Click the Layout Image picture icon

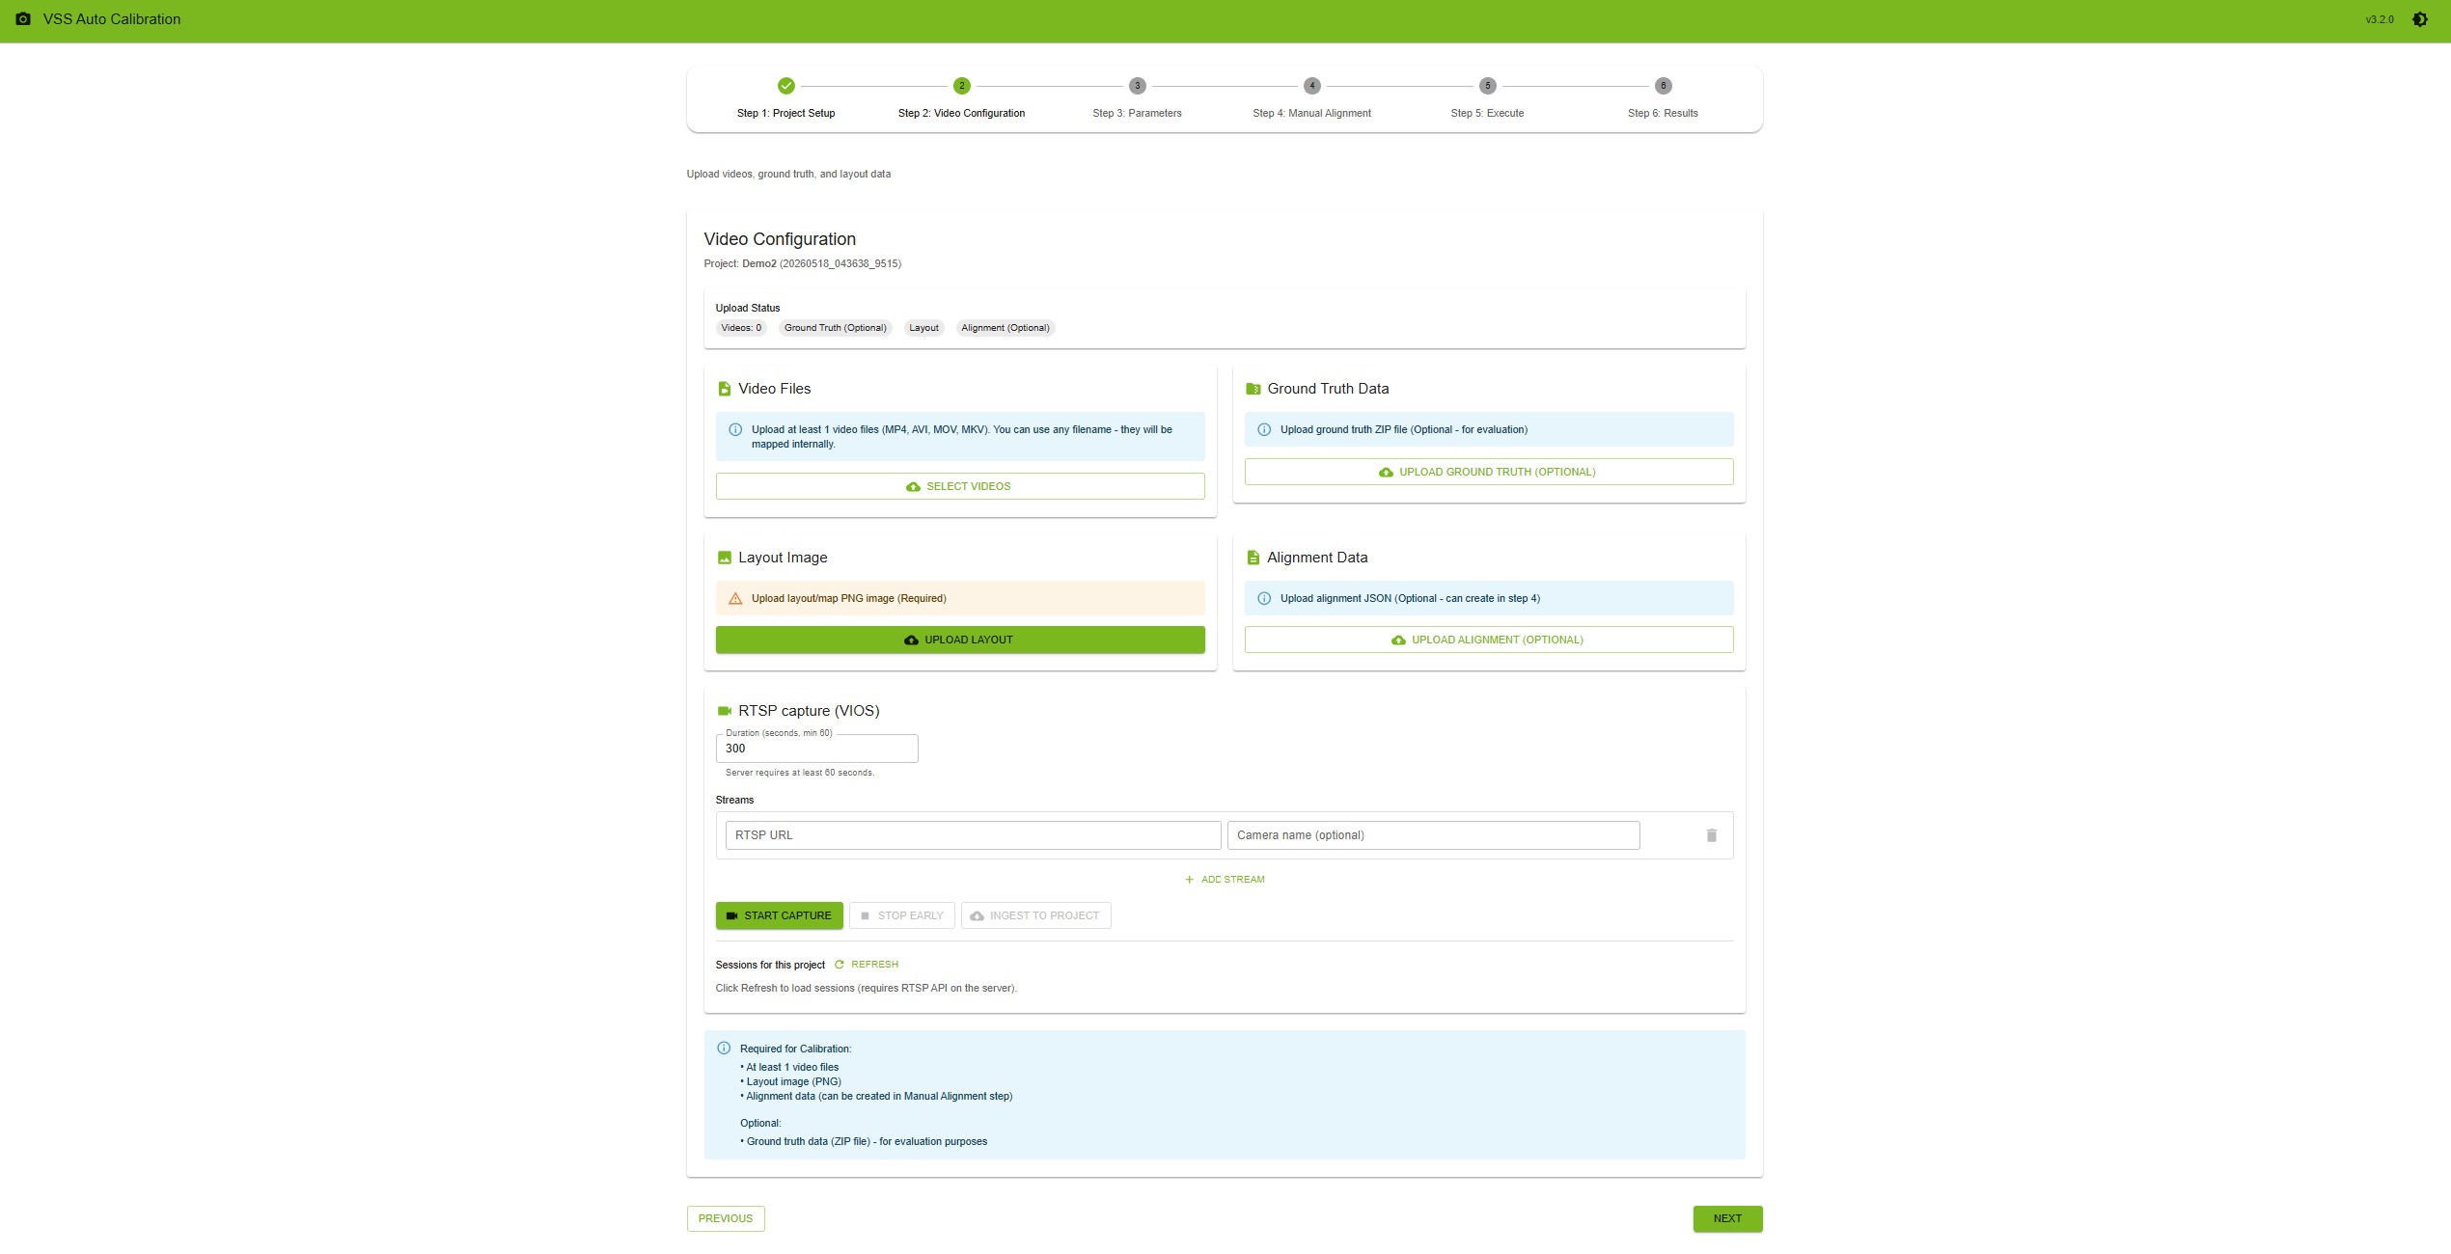coord(725,558)
